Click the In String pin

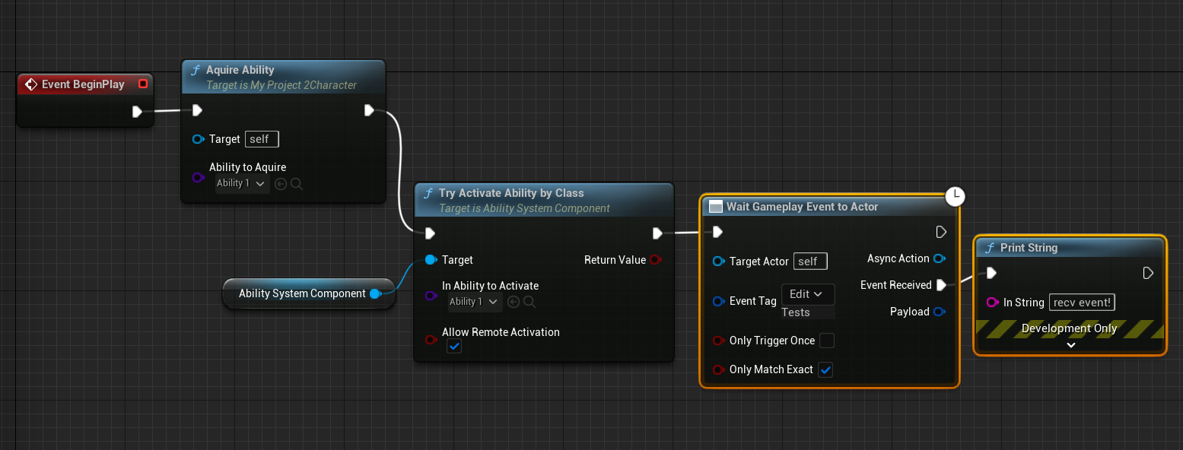click(992, 303)
